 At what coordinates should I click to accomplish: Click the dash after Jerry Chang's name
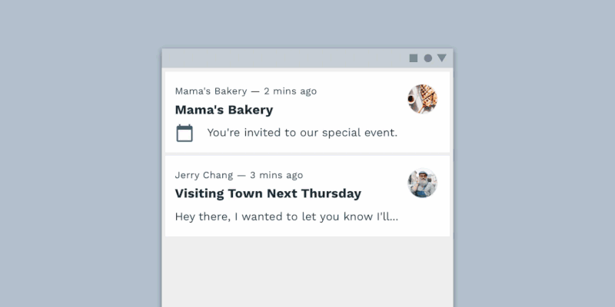[x=241, y=175]
